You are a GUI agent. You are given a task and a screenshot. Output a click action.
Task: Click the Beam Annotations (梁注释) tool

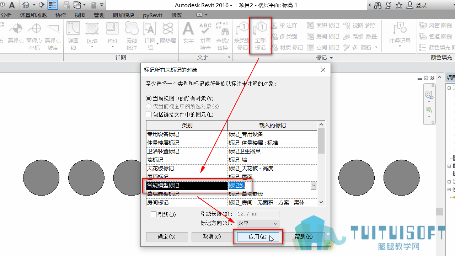(284, 25)
